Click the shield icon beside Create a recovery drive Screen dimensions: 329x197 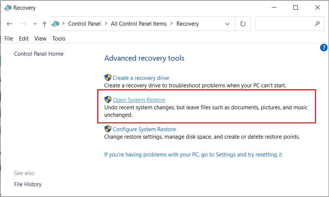[108, 78]
